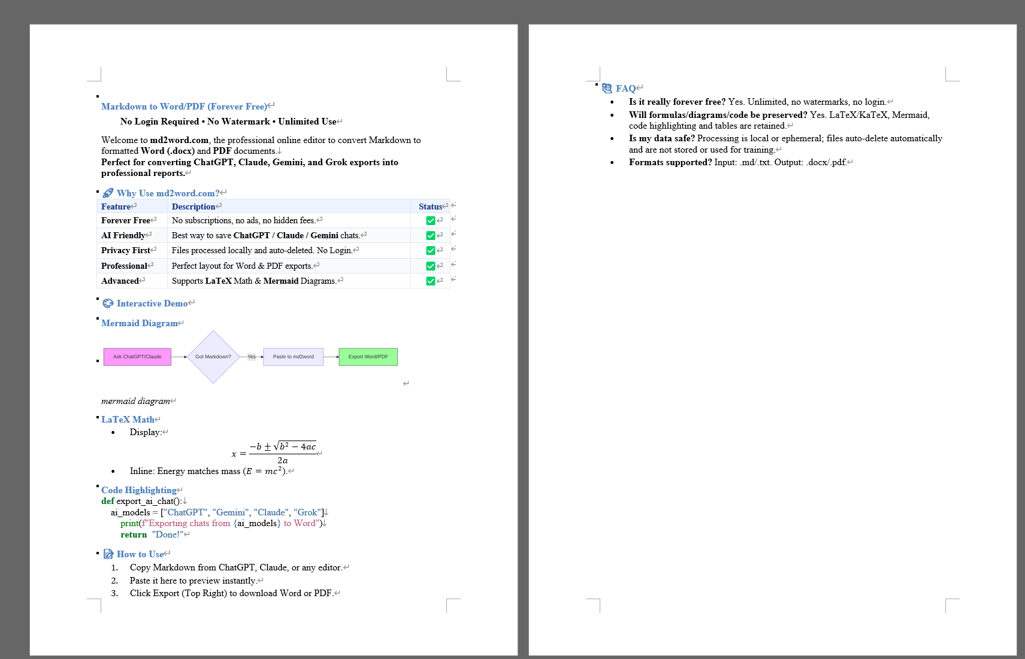The width and height of the screenshot is (1025, 659).
Task: Select the "Ask ChatGPT/Claude" flowchart node
Action: point(137,357)
